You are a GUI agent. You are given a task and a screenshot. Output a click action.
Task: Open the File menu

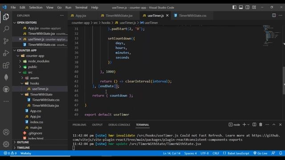click(x=13, y=8)
